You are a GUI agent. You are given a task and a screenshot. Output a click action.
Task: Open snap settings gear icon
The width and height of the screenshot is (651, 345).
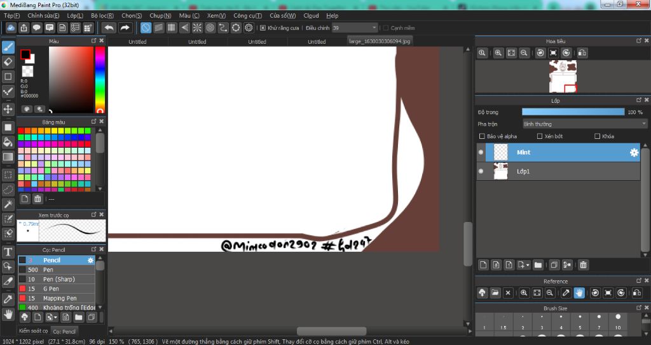pyautogui.click(x=249, y=28)
